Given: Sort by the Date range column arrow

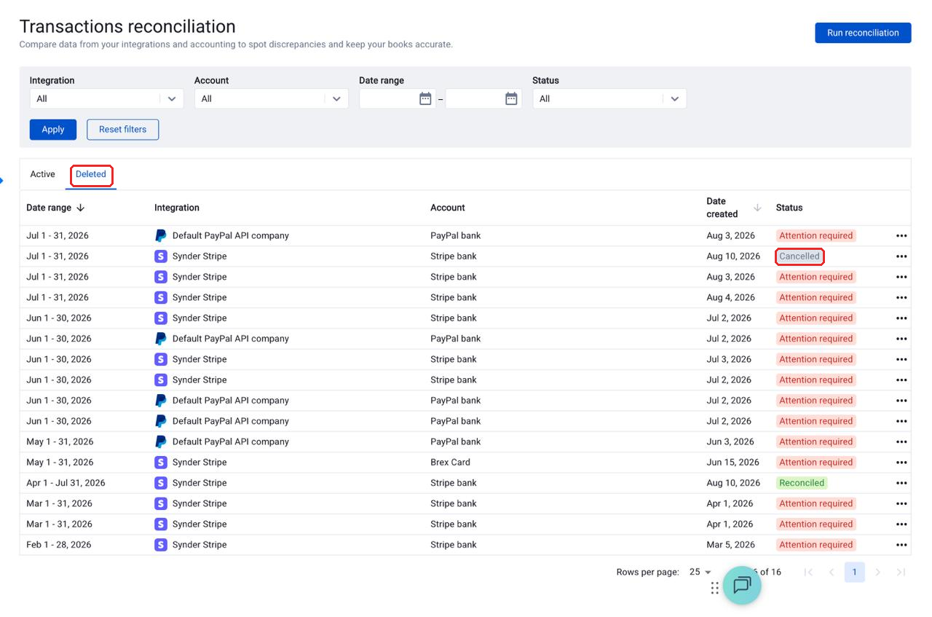Looking at the screenshot, I should tap(80, 208).
